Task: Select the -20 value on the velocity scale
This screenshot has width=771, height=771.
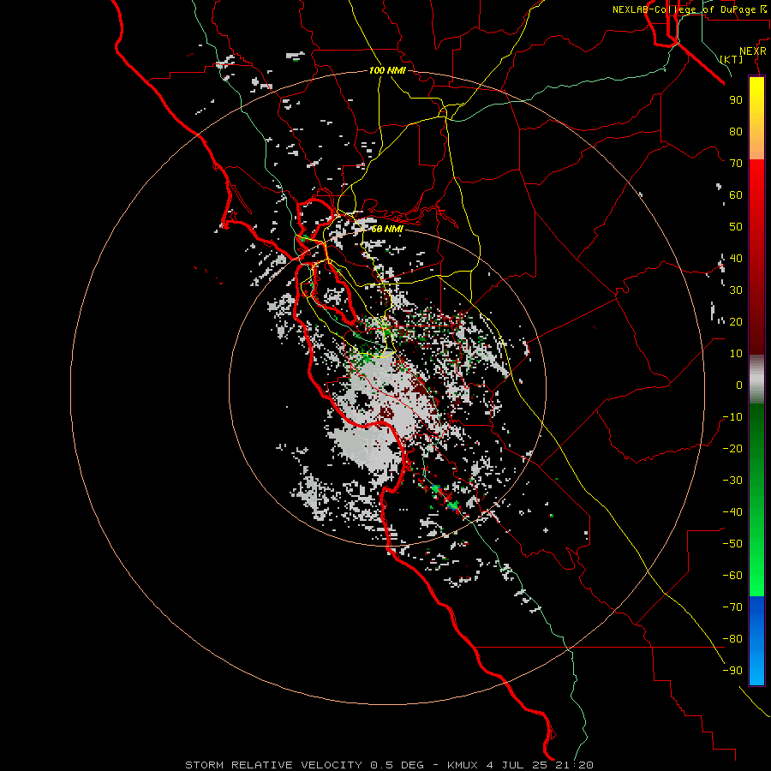Action: point(732,448)
